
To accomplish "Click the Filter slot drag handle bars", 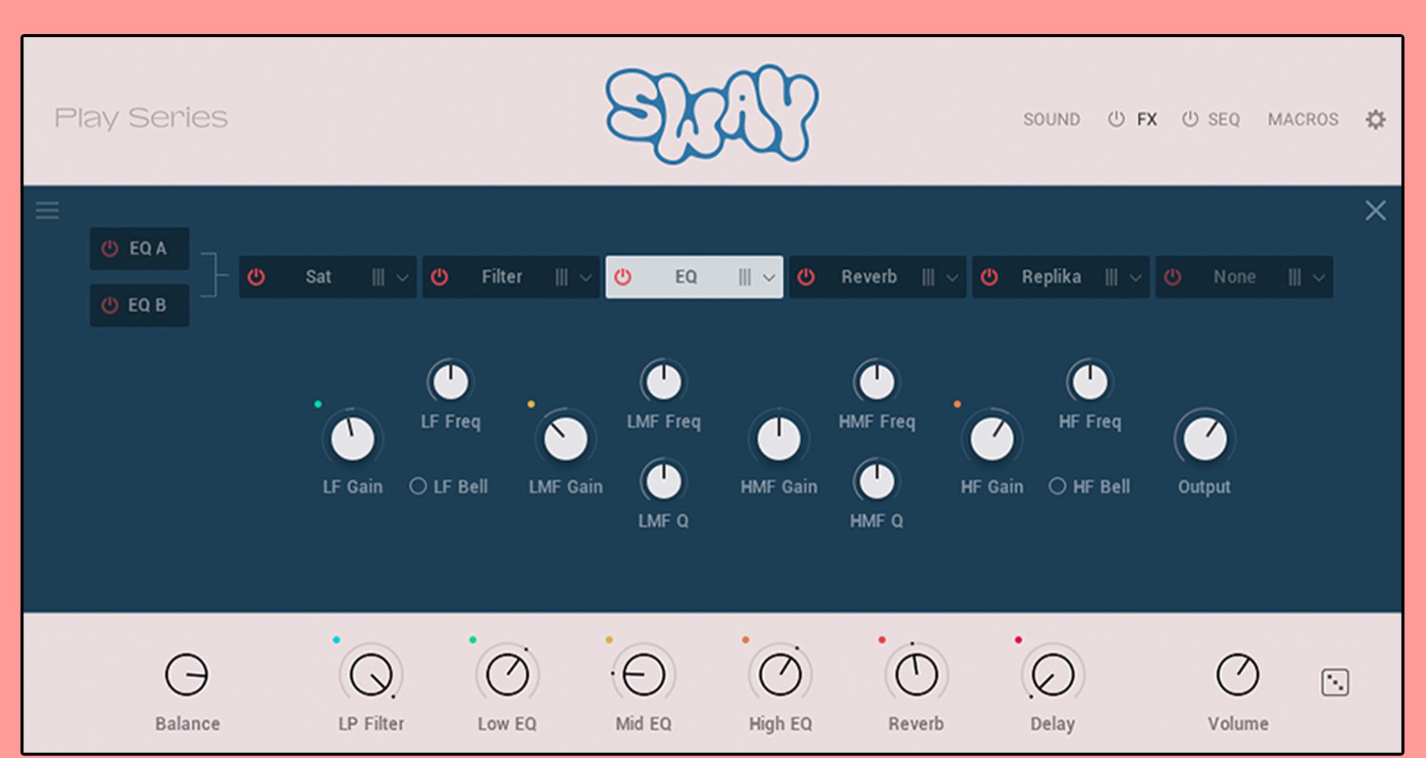I will pyautogui.click(x=561, y=277).
